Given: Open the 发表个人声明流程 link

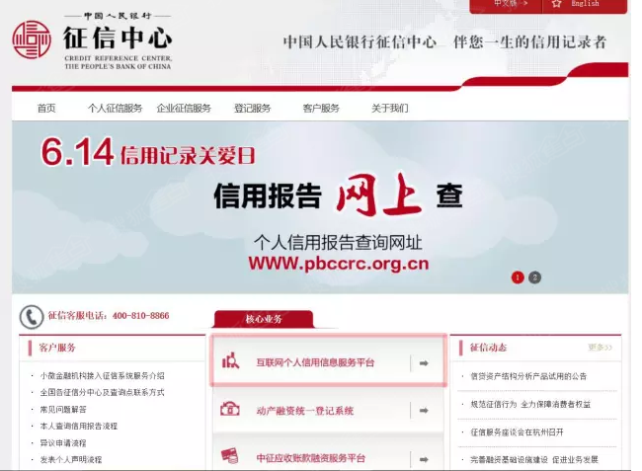Looking at the screenshot, I should [x=71, y=459].
